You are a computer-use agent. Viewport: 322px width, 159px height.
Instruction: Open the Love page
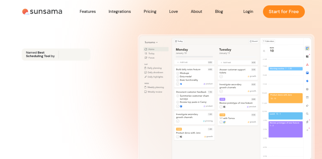tap(174, 11)
